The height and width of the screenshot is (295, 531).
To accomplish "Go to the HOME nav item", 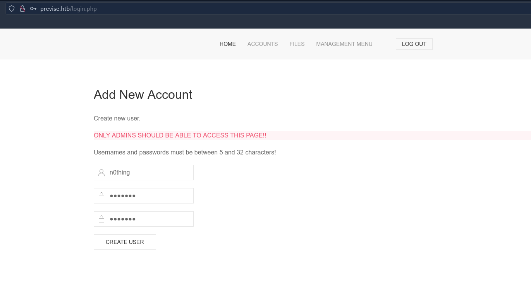I will tap(227, 44).
